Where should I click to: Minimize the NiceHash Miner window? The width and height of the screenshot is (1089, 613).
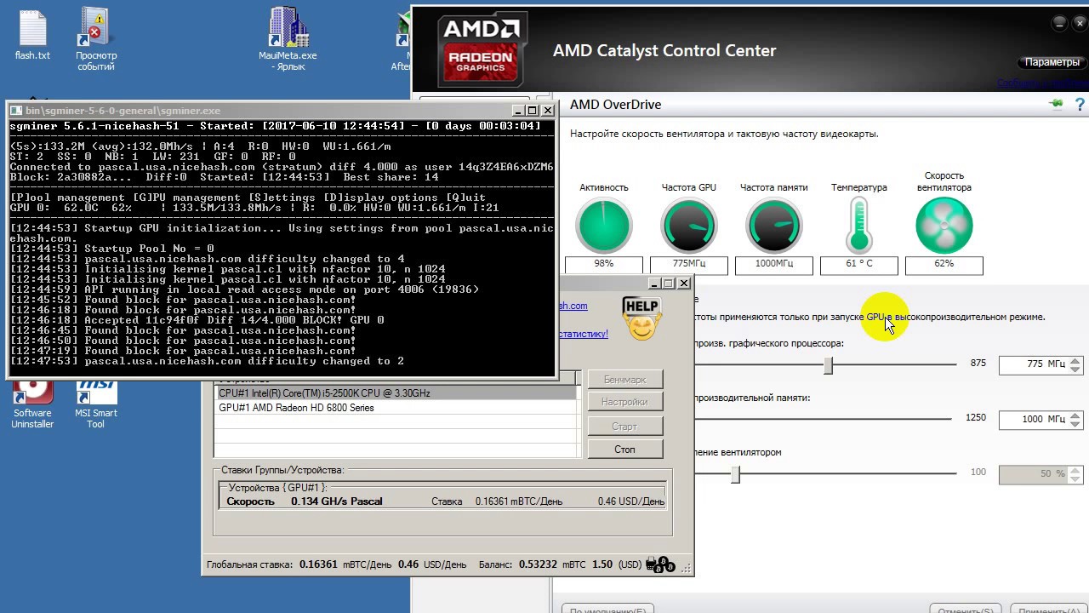tap(654, 284)
